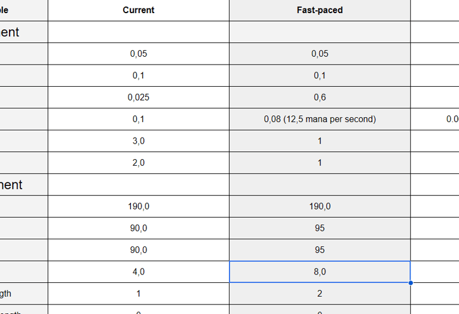The image size is (459, 314).
Task: Select the "Fast-paced" column header cell
Action: click(x=320, y=10)
